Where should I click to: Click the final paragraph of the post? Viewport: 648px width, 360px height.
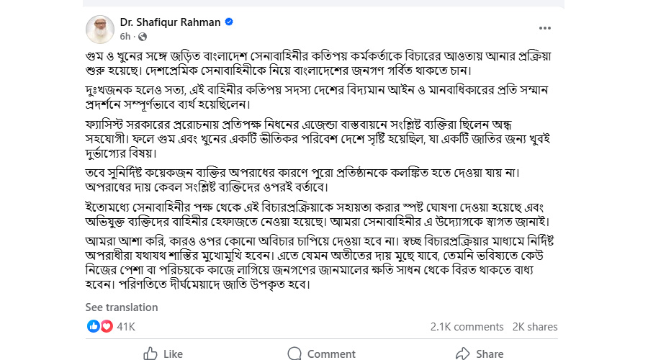[x=288, y=261]
